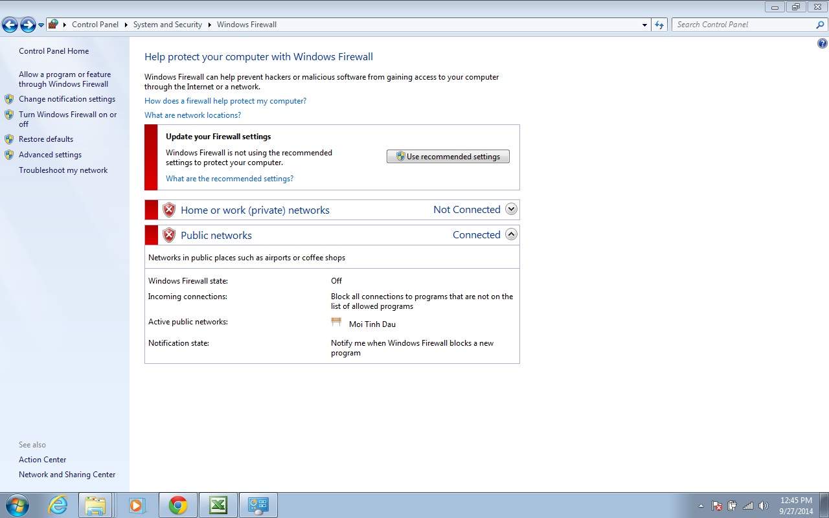Open recent pages dropdown beside Forward arrow

coord(41,25)
